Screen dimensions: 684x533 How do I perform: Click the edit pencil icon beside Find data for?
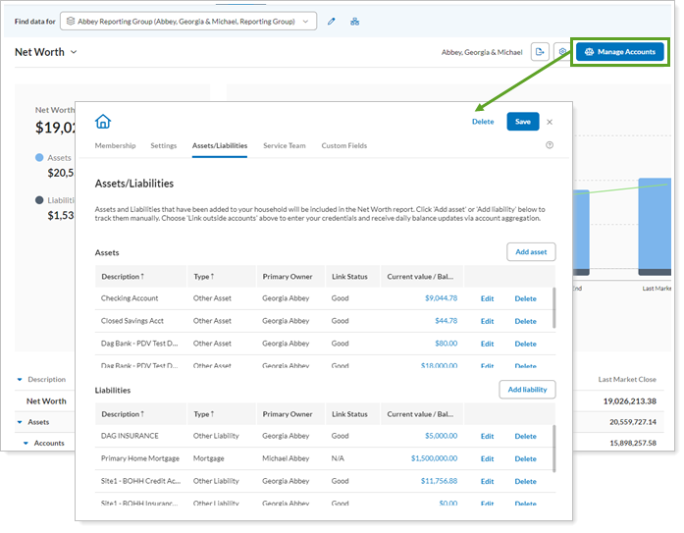coord(332,21)
